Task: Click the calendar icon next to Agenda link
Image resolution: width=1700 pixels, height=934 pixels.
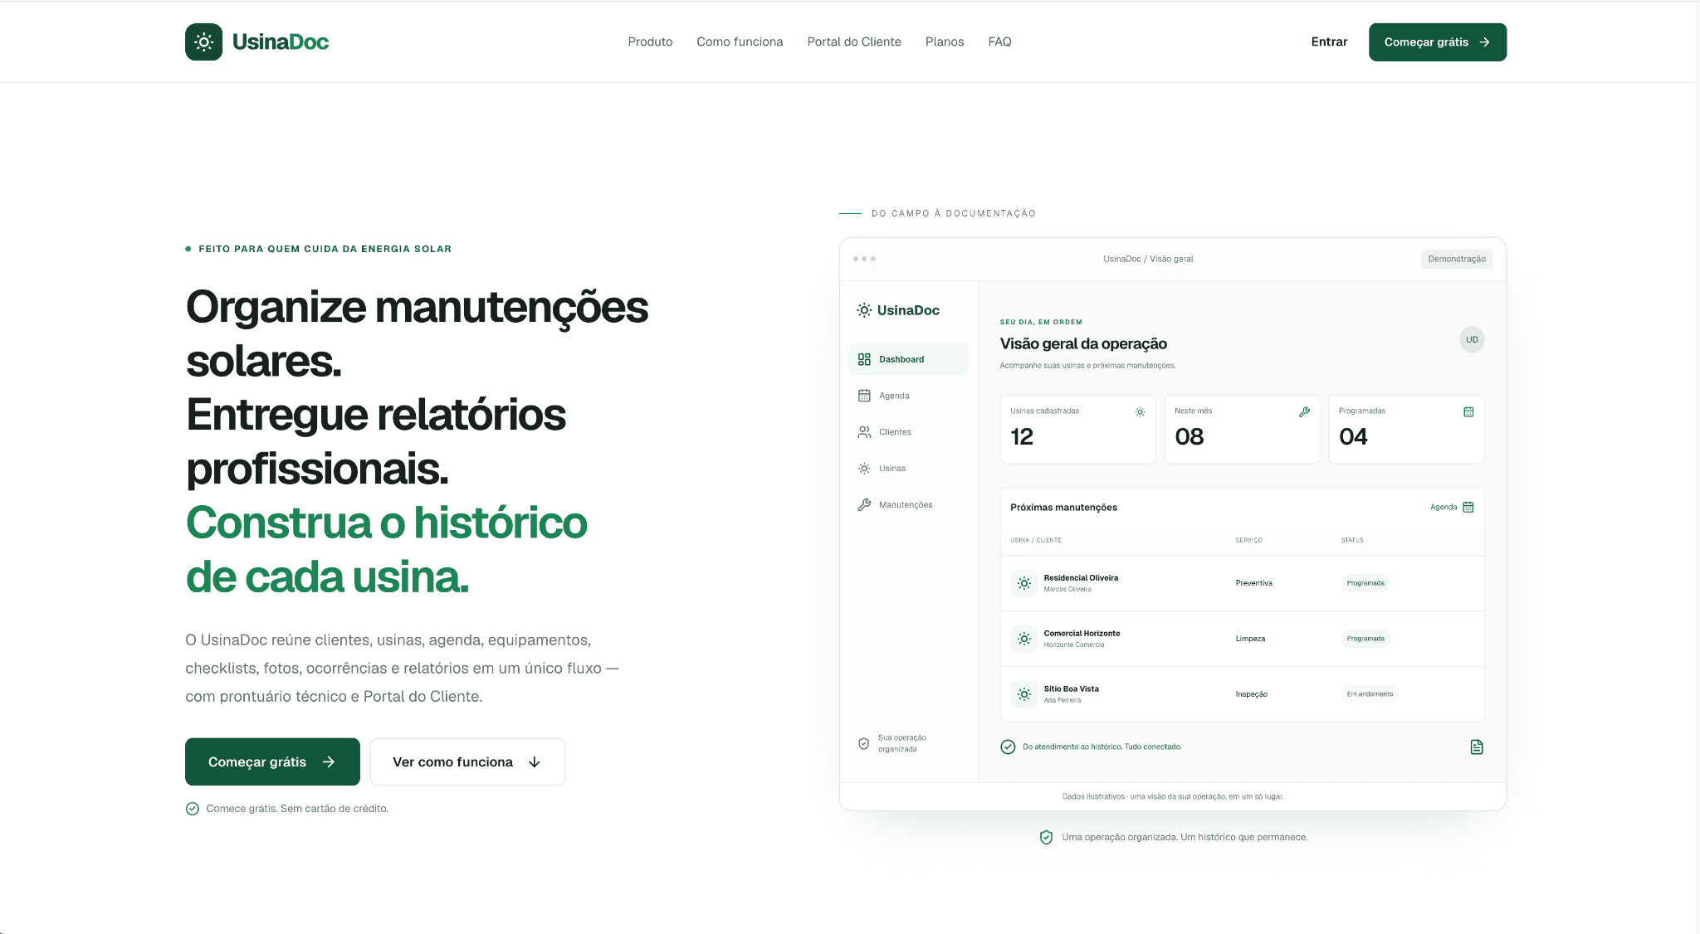Action: pos(1468,507)
